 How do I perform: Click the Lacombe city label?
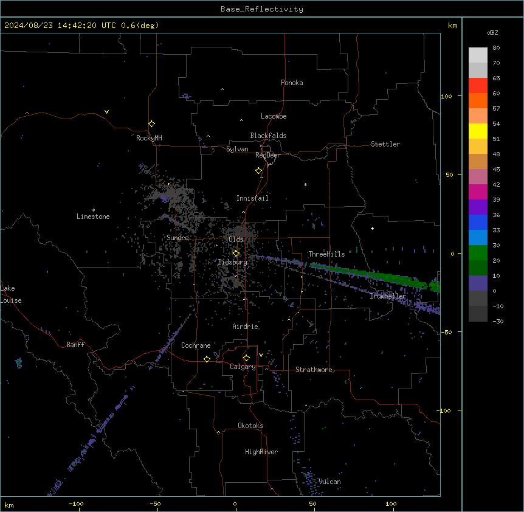point(274,116)
